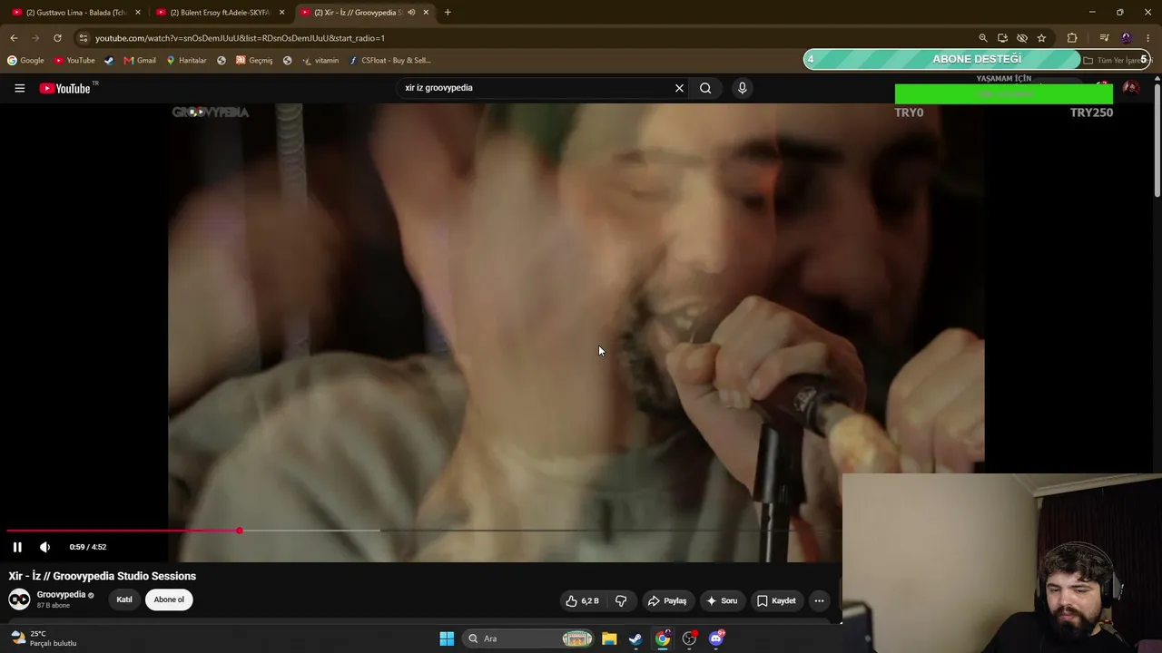
Task: Clear the YouTube search query
Action: tap(679, 88)
